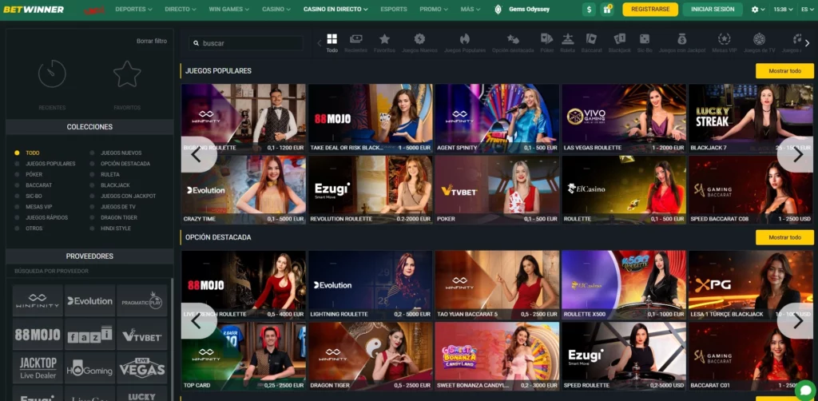Viewport: 818px width, 401px height.
Task: Open the Lightning Roulette game thumbnail
Action: point(371,285)
